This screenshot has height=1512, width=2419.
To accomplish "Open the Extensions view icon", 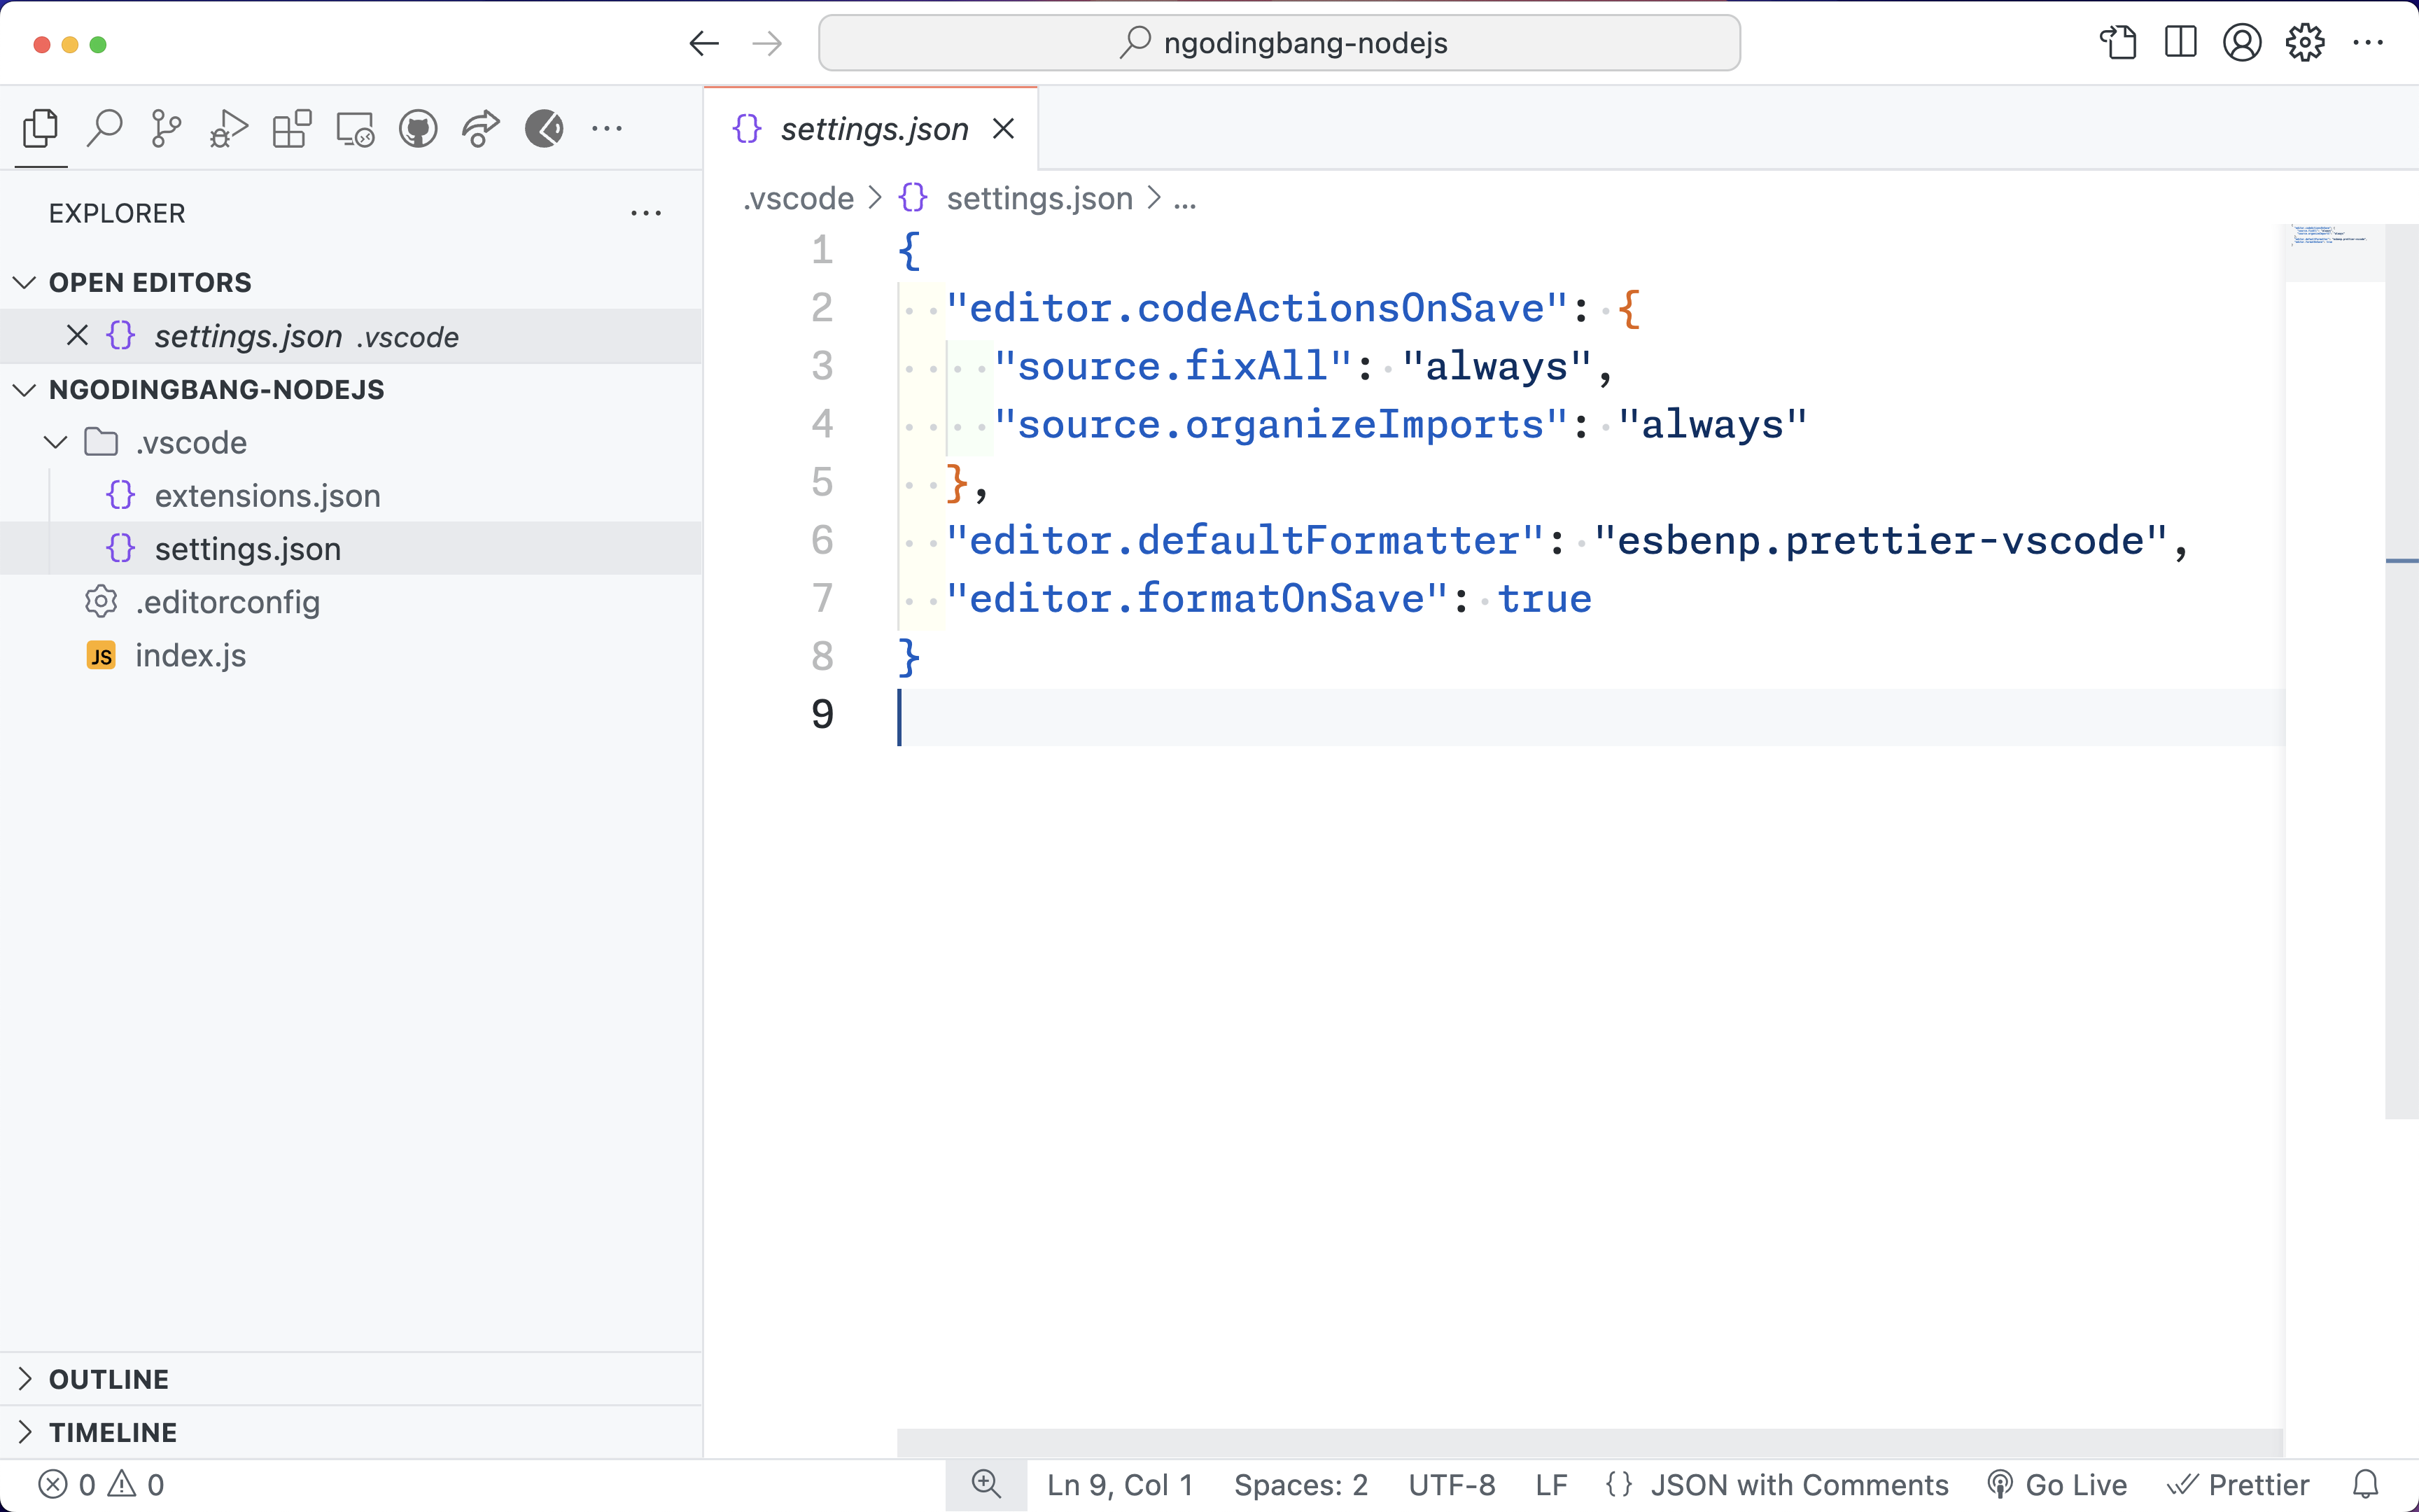I will click(292, 129).
